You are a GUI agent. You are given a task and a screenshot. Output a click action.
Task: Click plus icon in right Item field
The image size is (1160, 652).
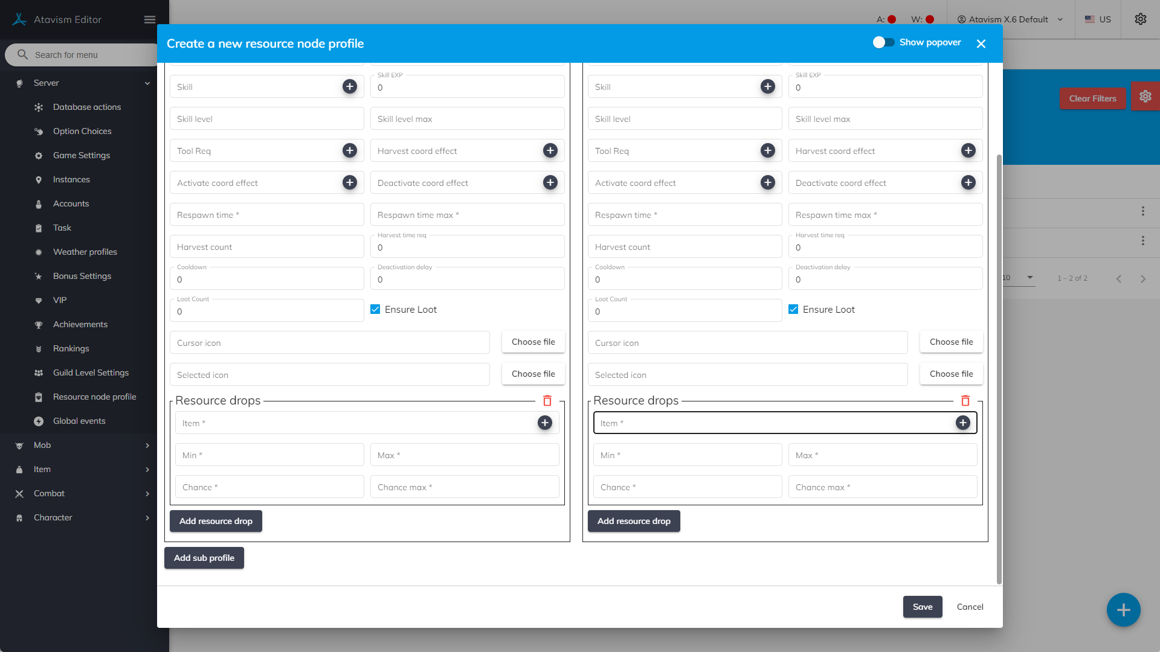pos(963,423)
